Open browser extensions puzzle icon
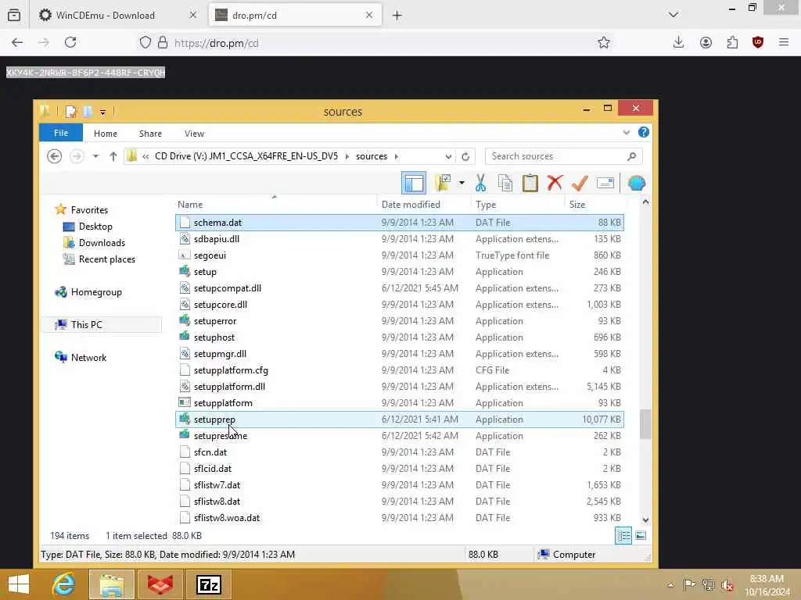Screen dimensions: 801x600 732,43
